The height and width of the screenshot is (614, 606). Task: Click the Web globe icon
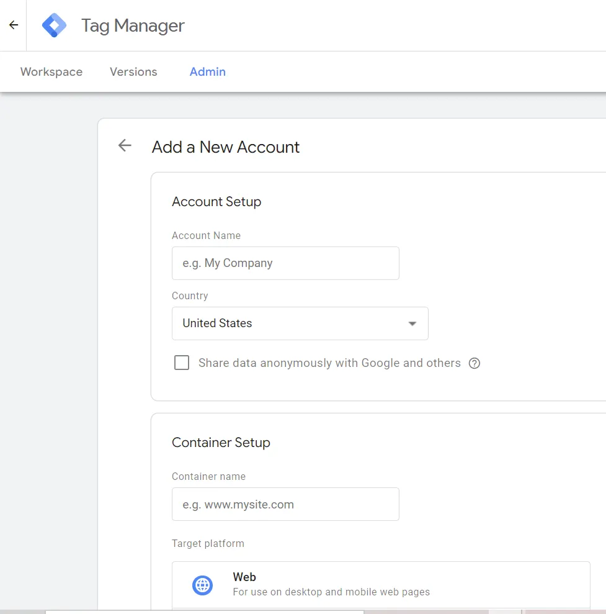[x=202, y=585]
